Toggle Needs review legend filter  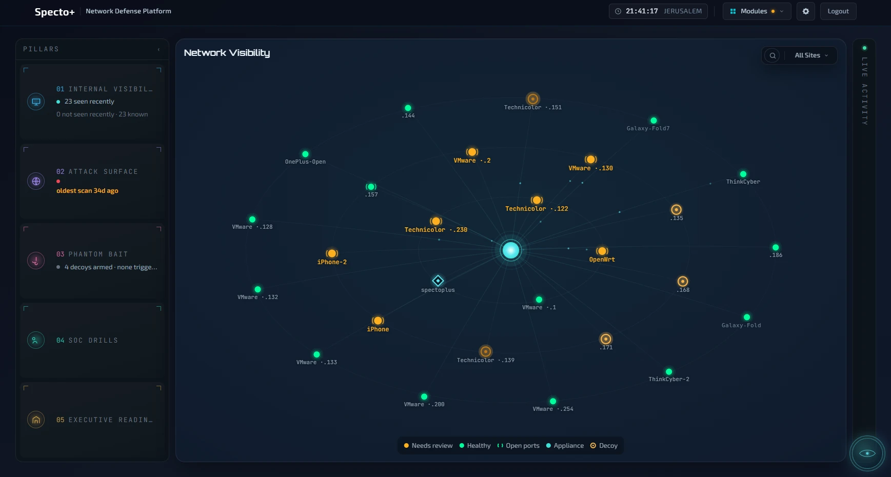click(428, 446)
